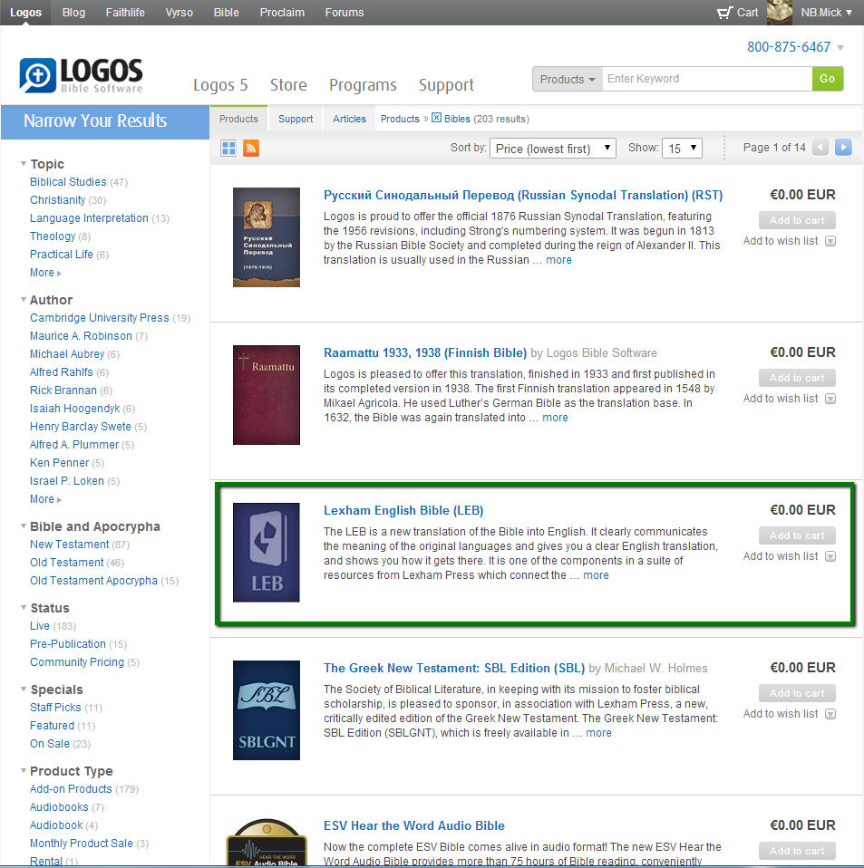Image resolution: width=864 pixels, height=868 pixels.
Task: Collapse the Author filter section
Action: [24, 300]
